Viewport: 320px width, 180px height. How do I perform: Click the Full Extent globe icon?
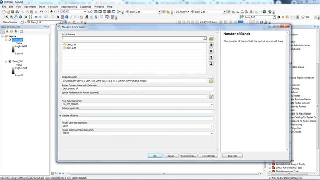click(x=20, y=17)
